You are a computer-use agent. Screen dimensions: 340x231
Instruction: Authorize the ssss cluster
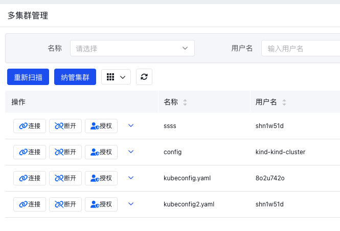(x=101, y=126)
